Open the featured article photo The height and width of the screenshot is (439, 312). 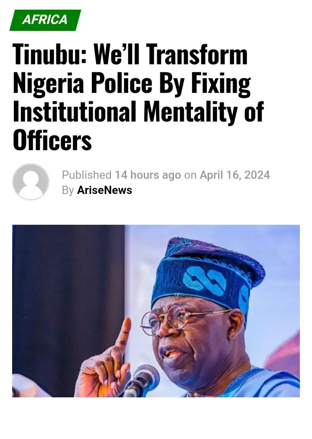point(156,311)
